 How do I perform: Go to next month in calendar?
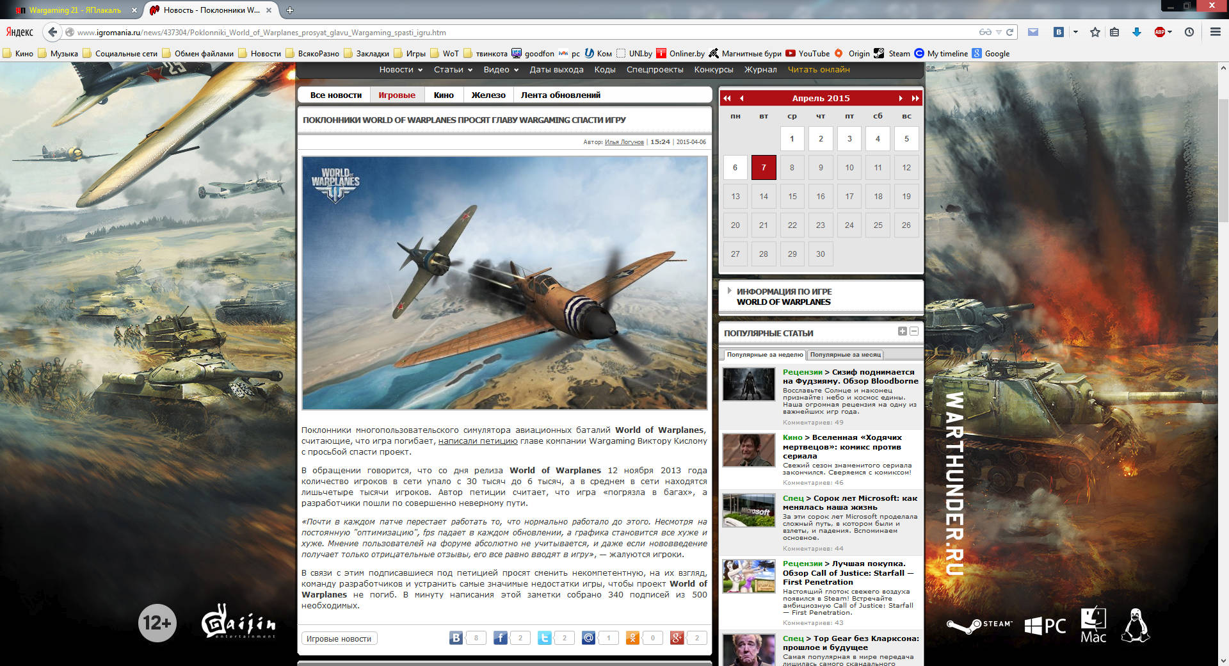tap(901, 98)
